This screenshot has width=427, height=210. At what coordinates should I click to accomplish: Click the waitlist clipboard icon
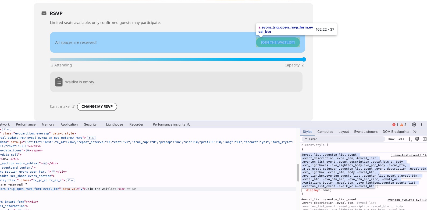tap(59, 82)
